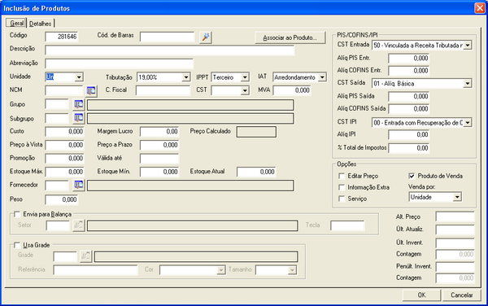Click the Associar ao Produto button
This screenshot has width=488, height=306.
pyautogui.click(x=290, y=37)
